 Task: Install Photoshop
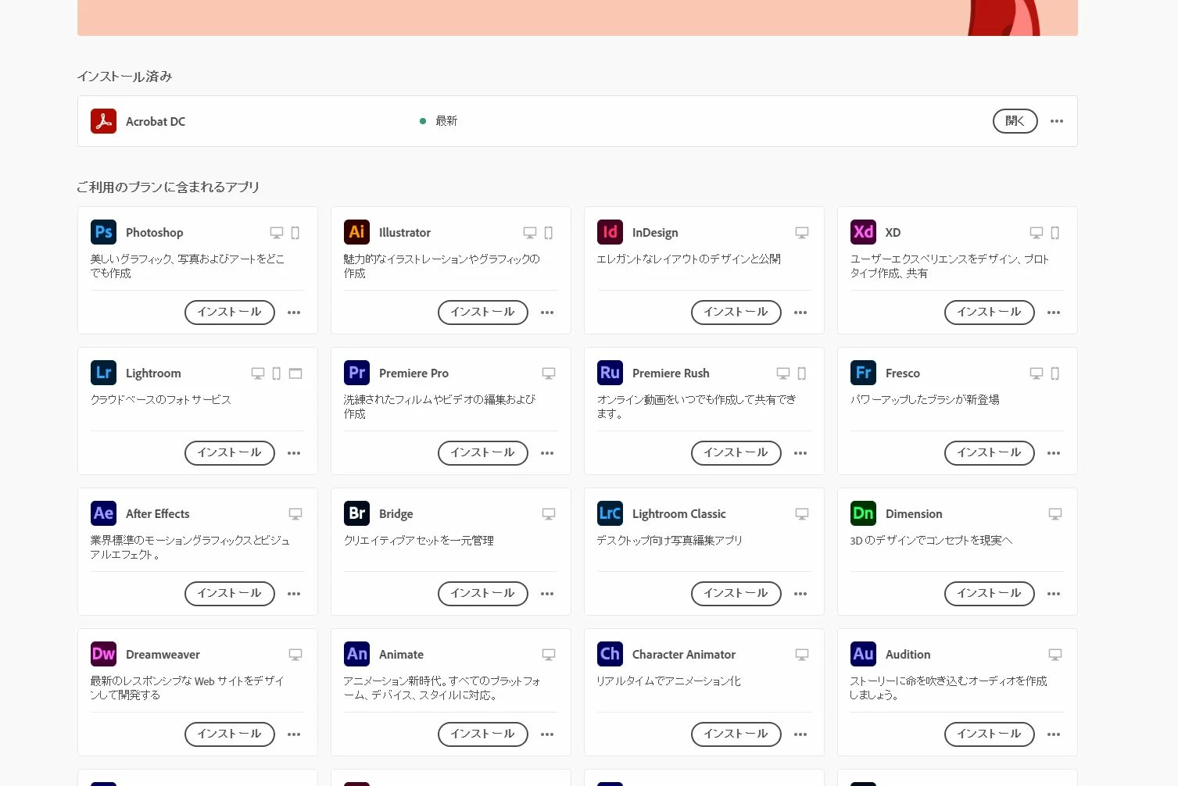[x=230, y=312]
